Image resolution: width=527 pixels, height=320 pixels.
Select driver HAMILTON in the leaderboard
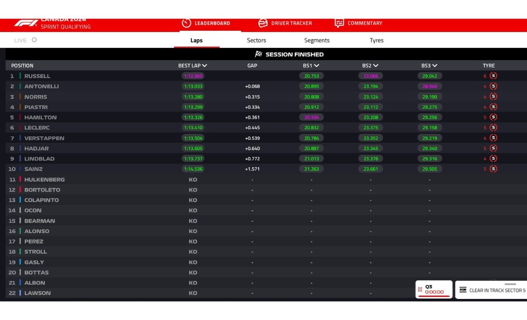[40, 117]
